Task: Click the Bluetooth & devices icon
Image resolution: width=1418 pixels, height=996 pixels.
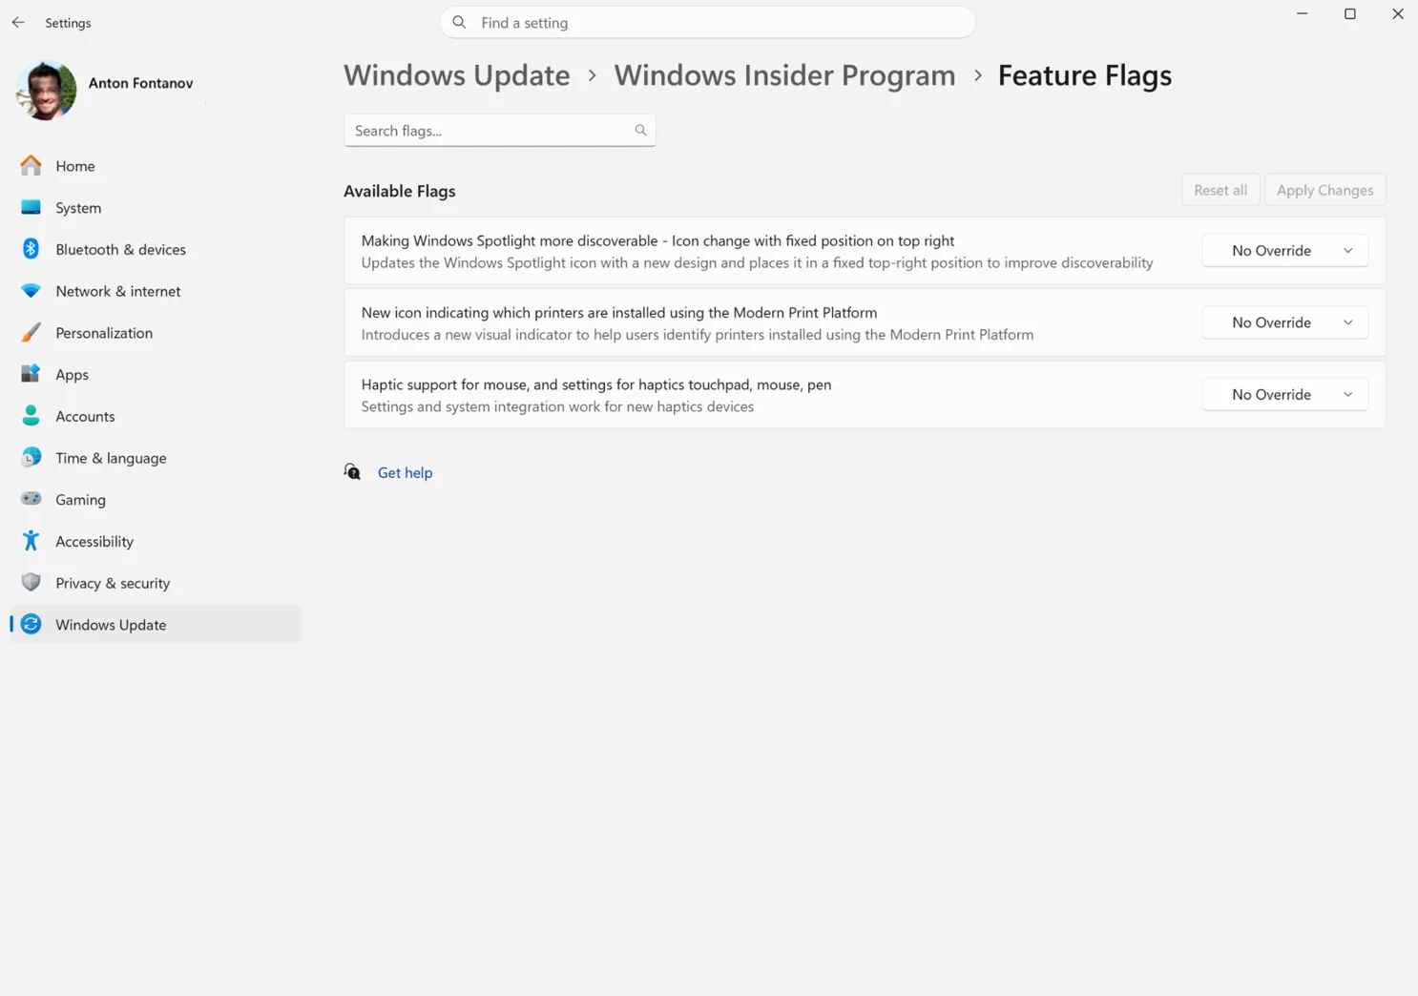Action: point(31,249)
